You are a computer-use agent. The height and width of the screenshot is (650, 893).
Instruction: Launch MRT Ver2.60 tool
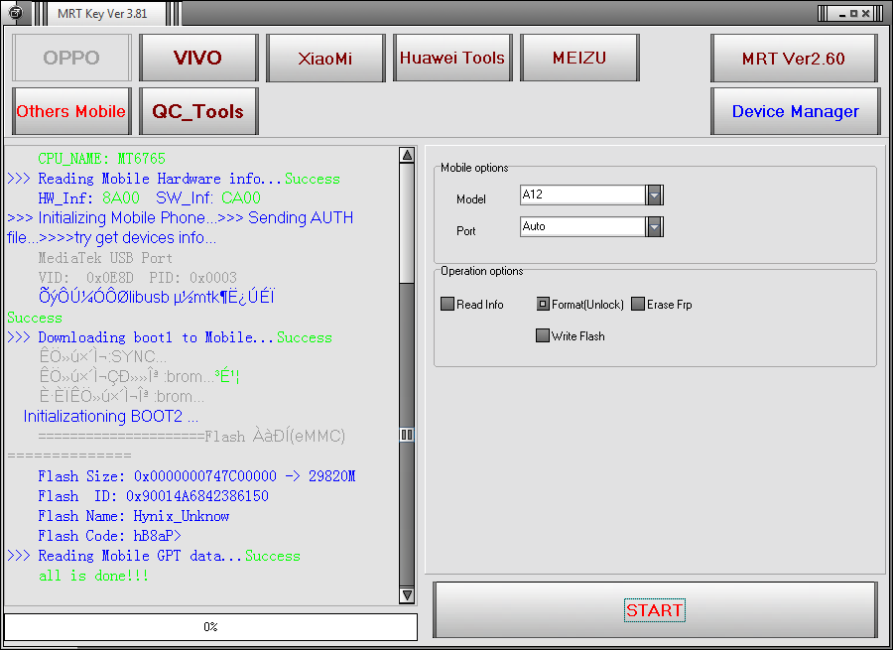coord(794,59)
